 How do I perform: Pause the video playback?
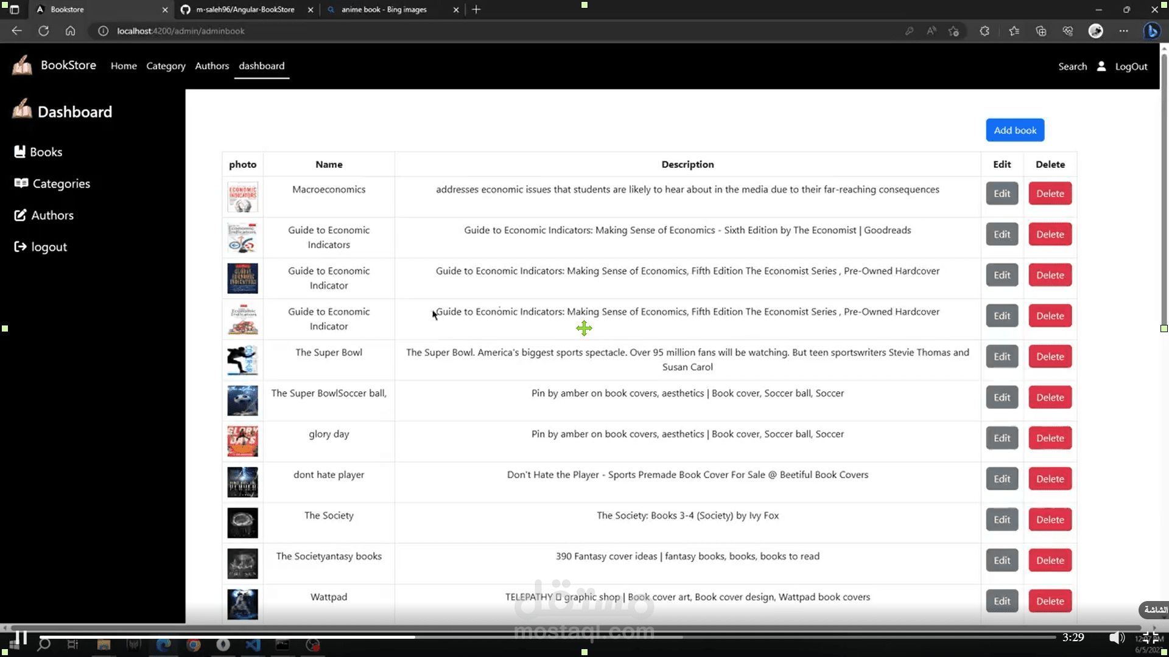coord(21,638)
